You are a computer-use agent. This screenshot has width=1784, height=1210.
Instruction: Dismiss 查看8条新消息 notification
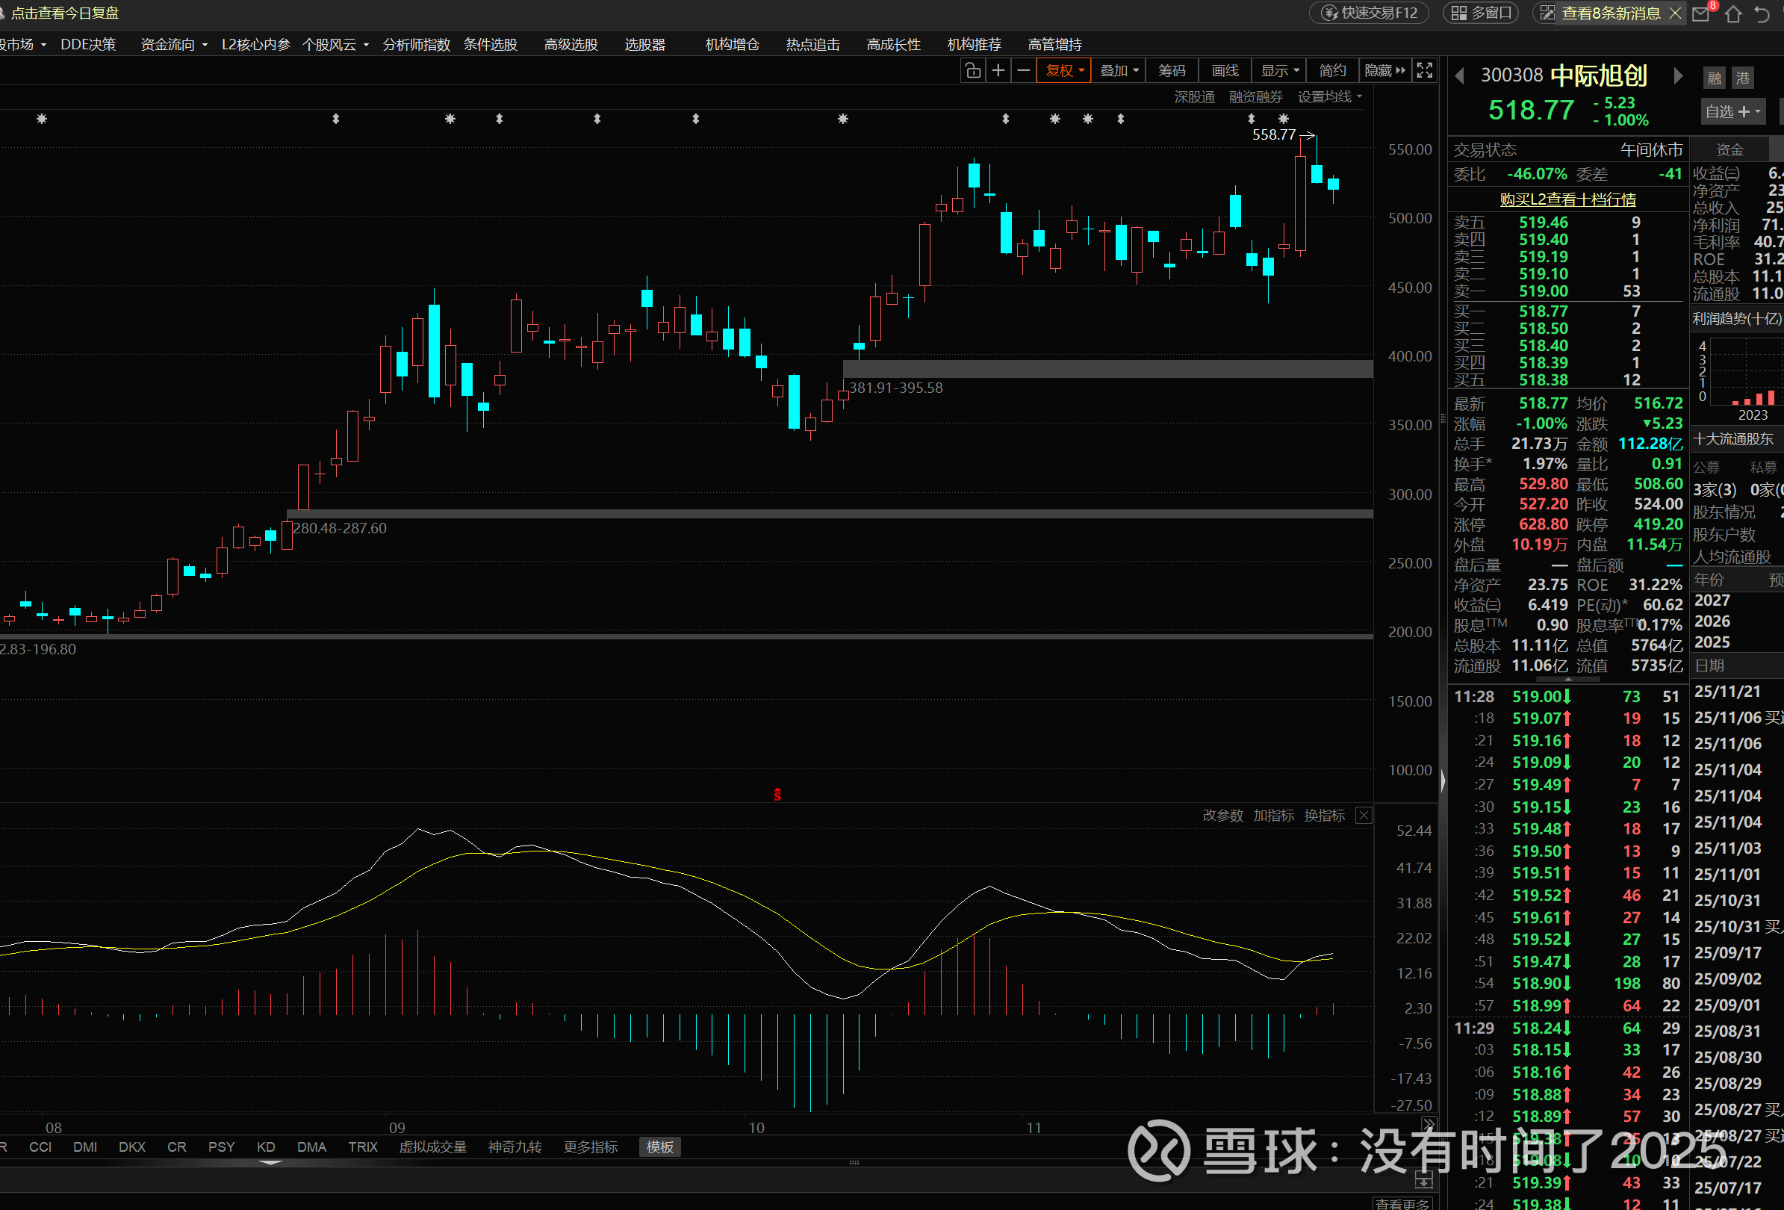tap(1676, 13)
